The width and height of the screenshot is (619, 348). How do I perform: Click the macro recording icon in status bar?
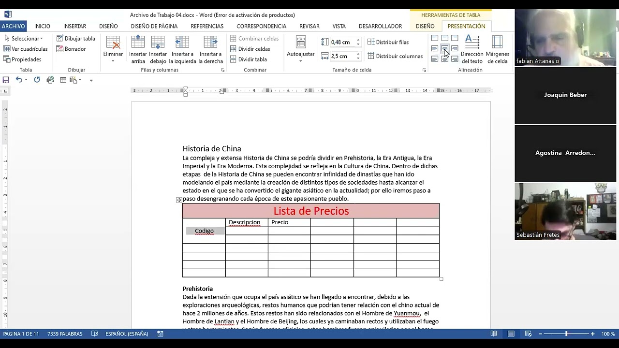[x=160, y=334]
